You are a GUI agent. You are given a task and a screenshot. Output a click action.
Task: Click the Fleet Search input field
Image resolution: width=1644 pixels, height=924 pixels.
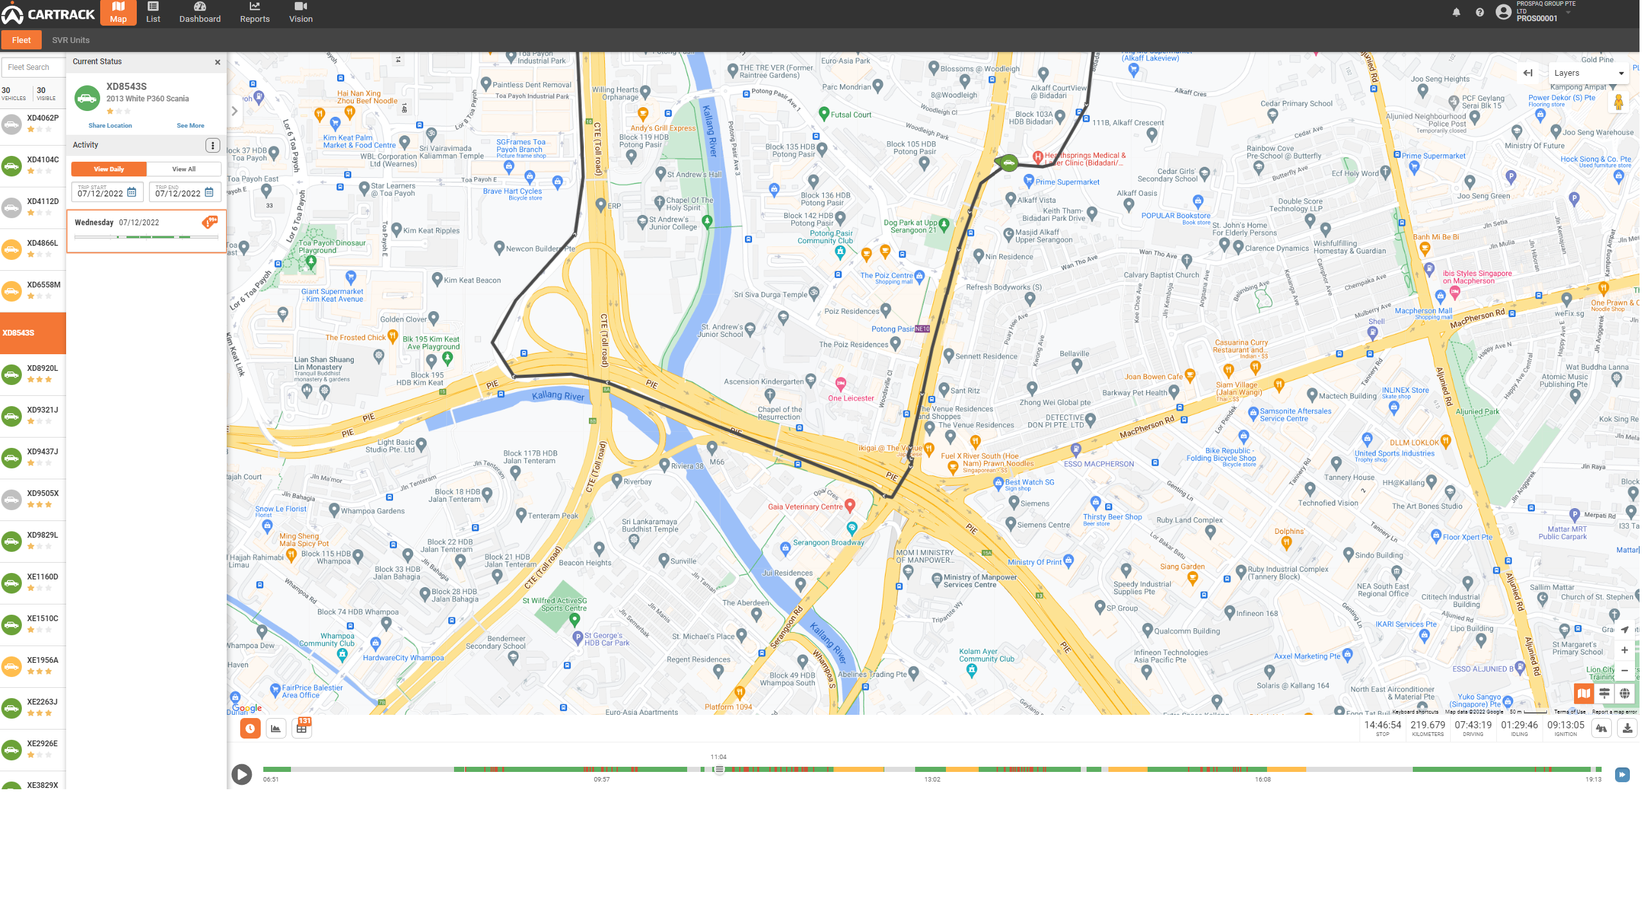point(33,67)
